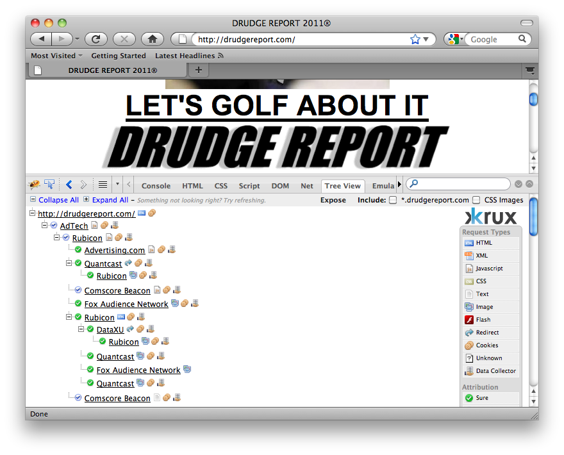Click the HTML icon beside http://drudgereport.com/
This screenshot has height=455, width=564.
pos(142,213)
